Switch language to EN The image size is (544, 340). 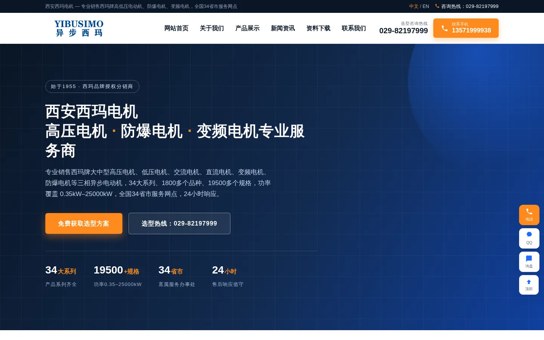pos(426,6)
